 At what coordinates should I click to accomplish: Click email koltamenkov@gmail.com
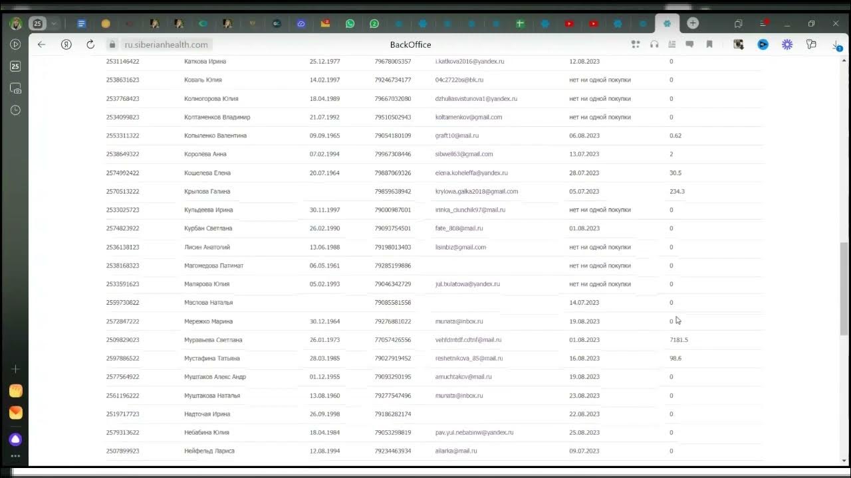[x=469, y=117]
